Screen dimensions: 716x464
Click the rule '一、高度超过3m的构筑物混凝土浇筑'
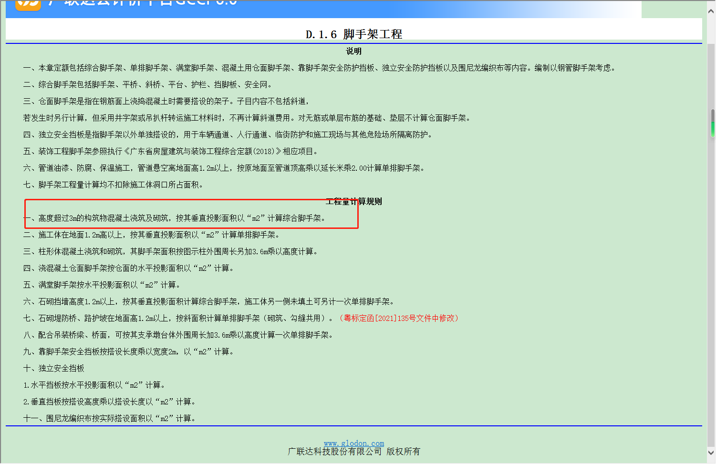tap(176, 218)
